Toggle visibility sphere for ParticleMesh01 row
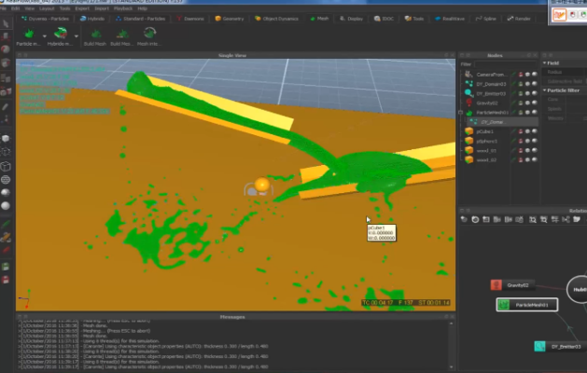Image resolution: width=587 pixels, height=373 pixels. (535, 112)
